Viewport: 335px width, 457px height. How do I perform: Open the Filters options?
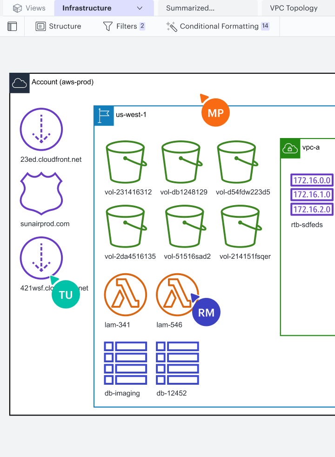[124, 27]
